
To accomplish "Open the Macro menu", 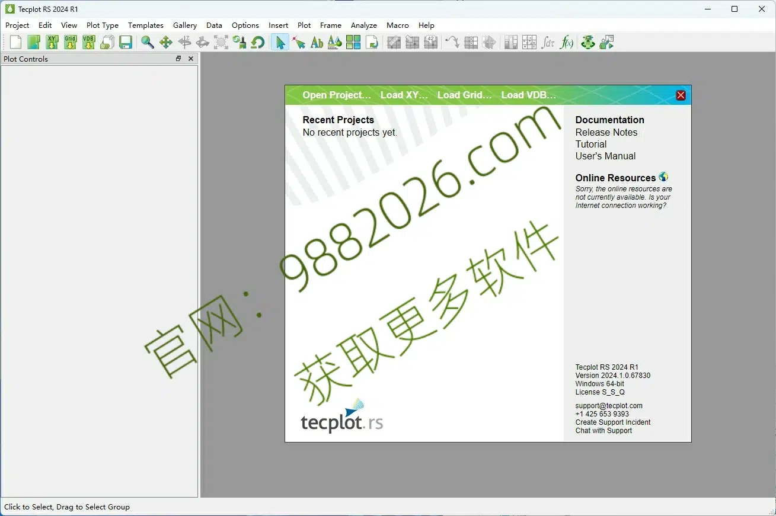I will (398, 25).
